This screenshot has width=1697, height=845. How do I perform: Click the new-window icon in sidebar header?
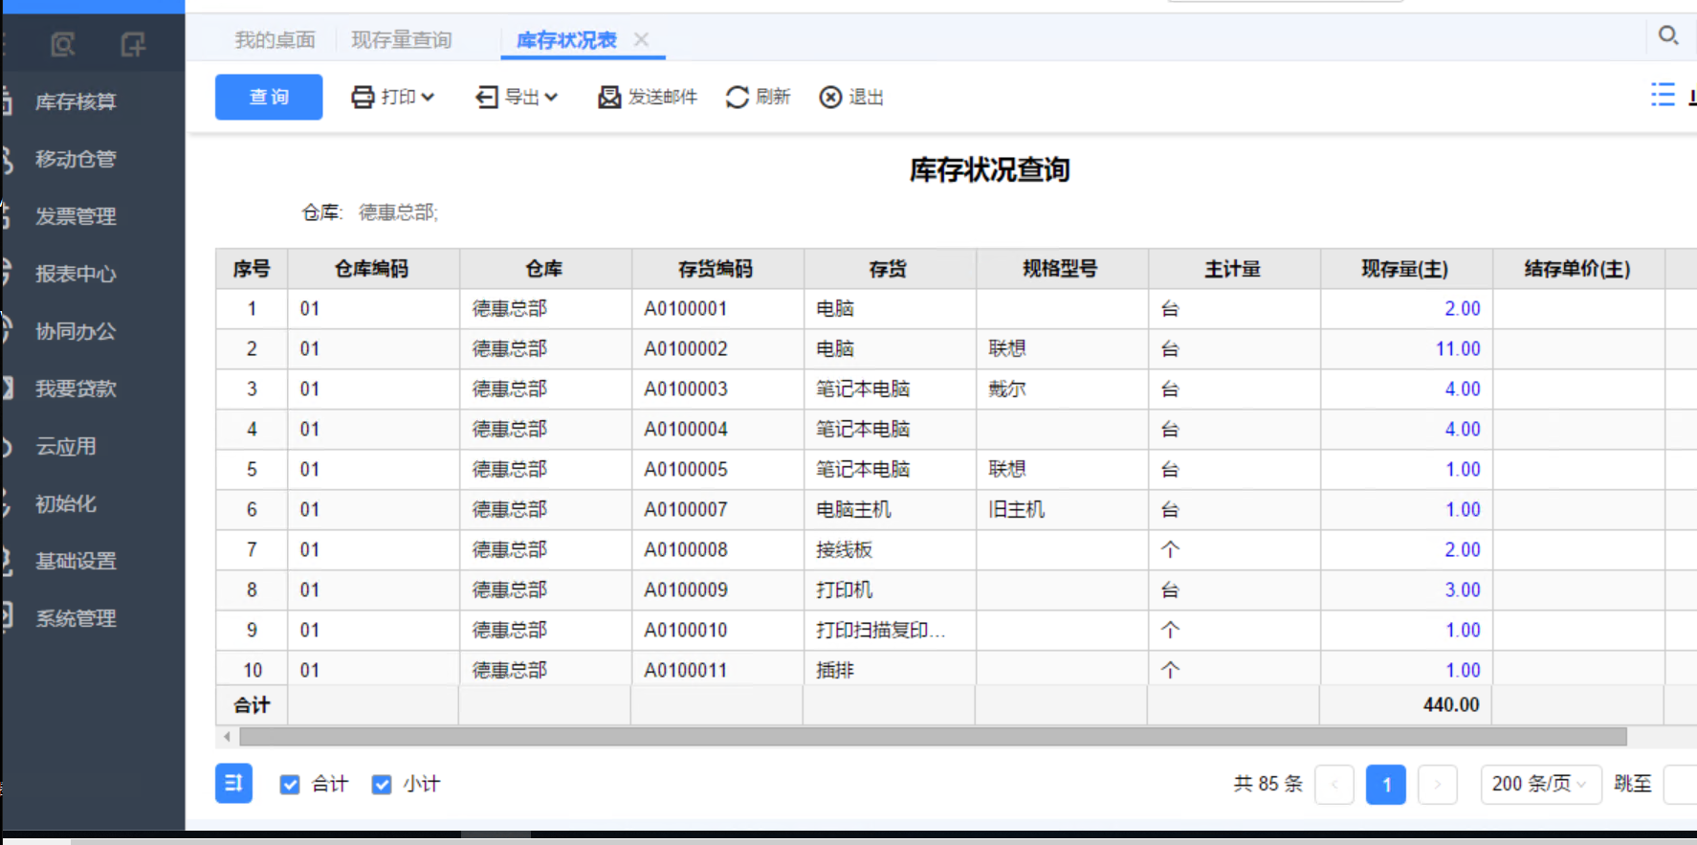(x=133, y=44)
